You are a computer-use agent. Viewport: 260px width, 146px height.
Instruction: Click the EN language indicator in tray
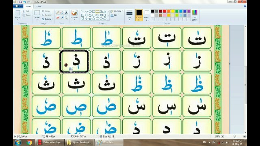click(x=204, y=142)
